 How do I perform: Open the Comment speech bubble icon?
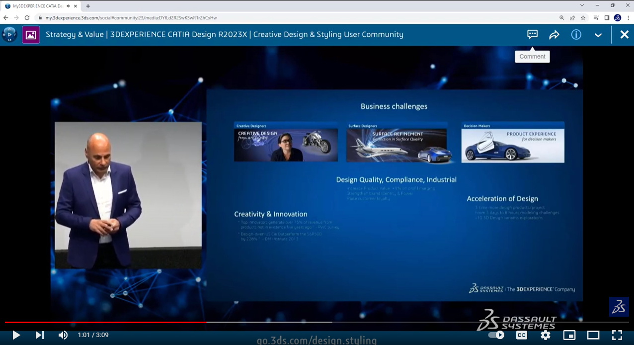532,34
